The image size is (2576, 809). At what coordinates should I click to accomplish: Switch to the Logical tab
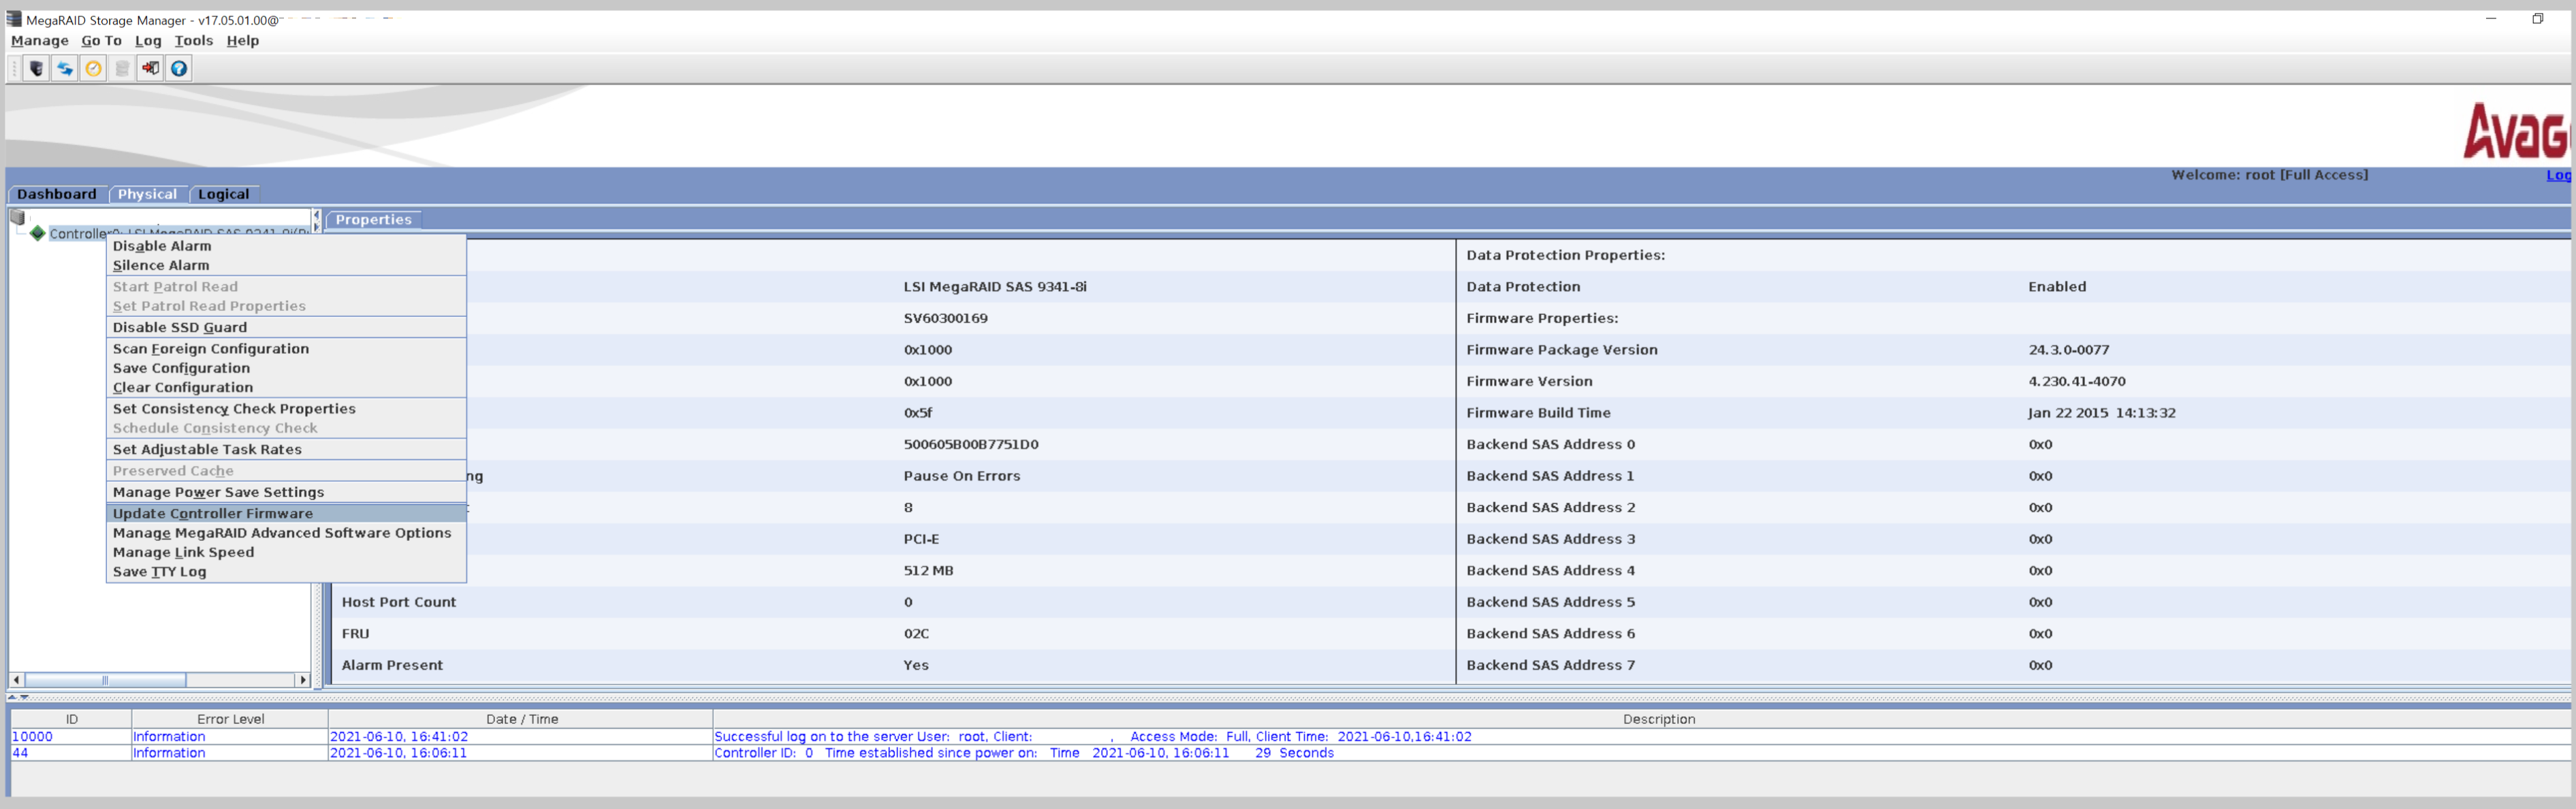[x=223, y=194]
